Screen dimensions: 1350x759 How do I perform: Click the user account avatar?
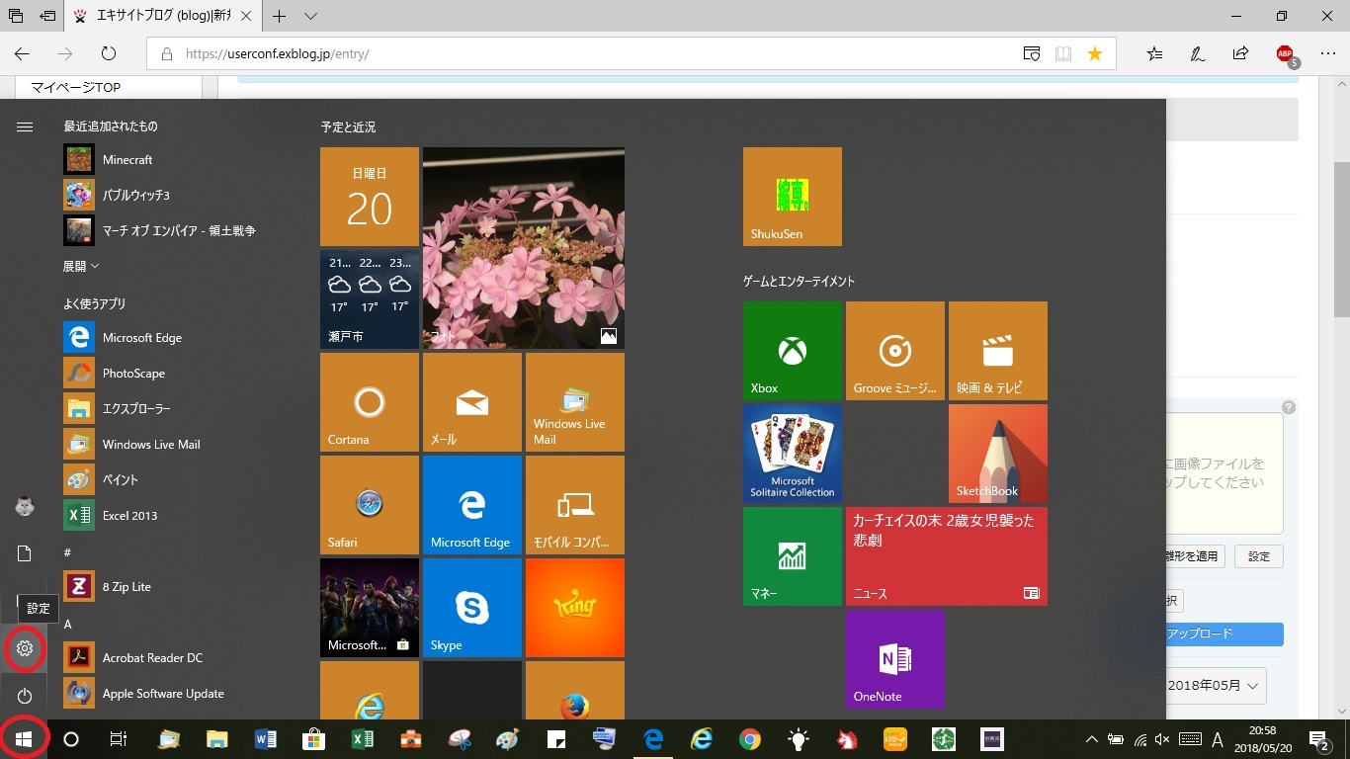tap(25, 506)
